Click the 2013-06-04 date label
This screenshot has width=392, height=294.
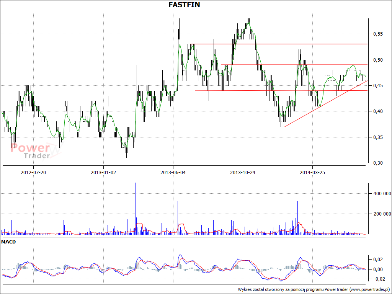pos(173,173)
